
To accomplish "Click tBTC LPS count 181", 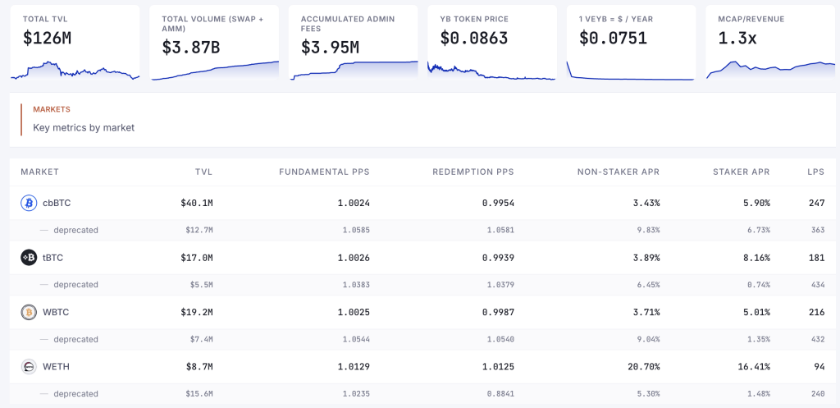I will pos(817,258).
